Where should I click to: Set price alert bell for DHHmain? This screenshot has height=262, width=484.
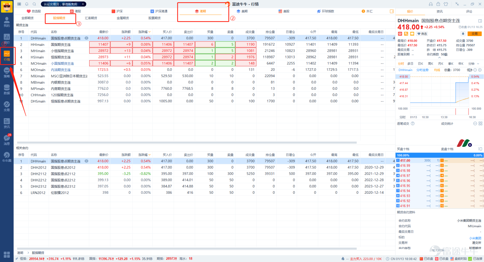coord(463,34)
